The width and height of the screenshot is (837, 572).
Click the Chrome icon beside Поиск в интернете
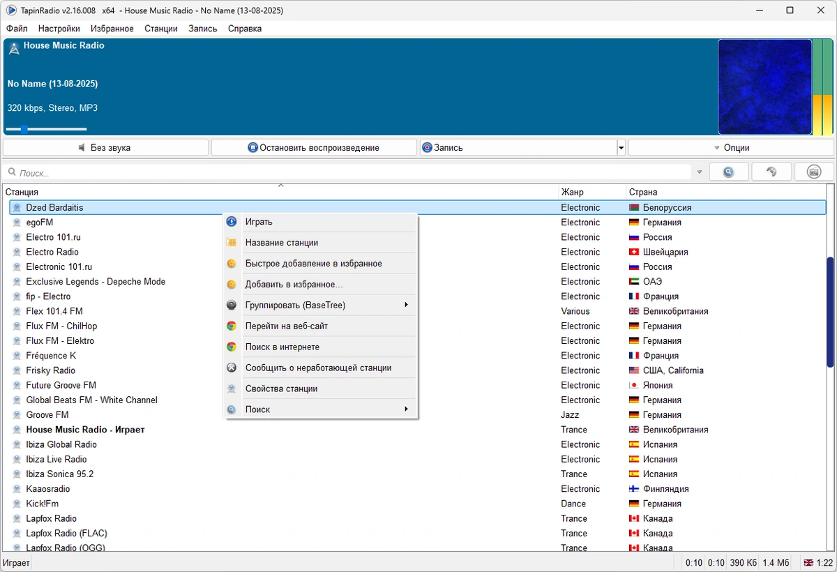tap(232, 347)
